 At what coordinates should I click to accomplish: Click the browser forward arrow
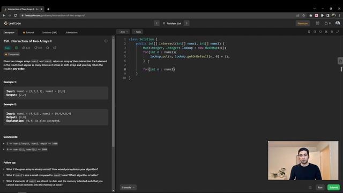[x=10, y=16]
